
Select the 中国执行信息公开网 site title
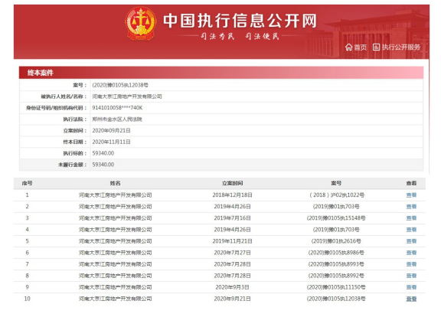(240, 21)
